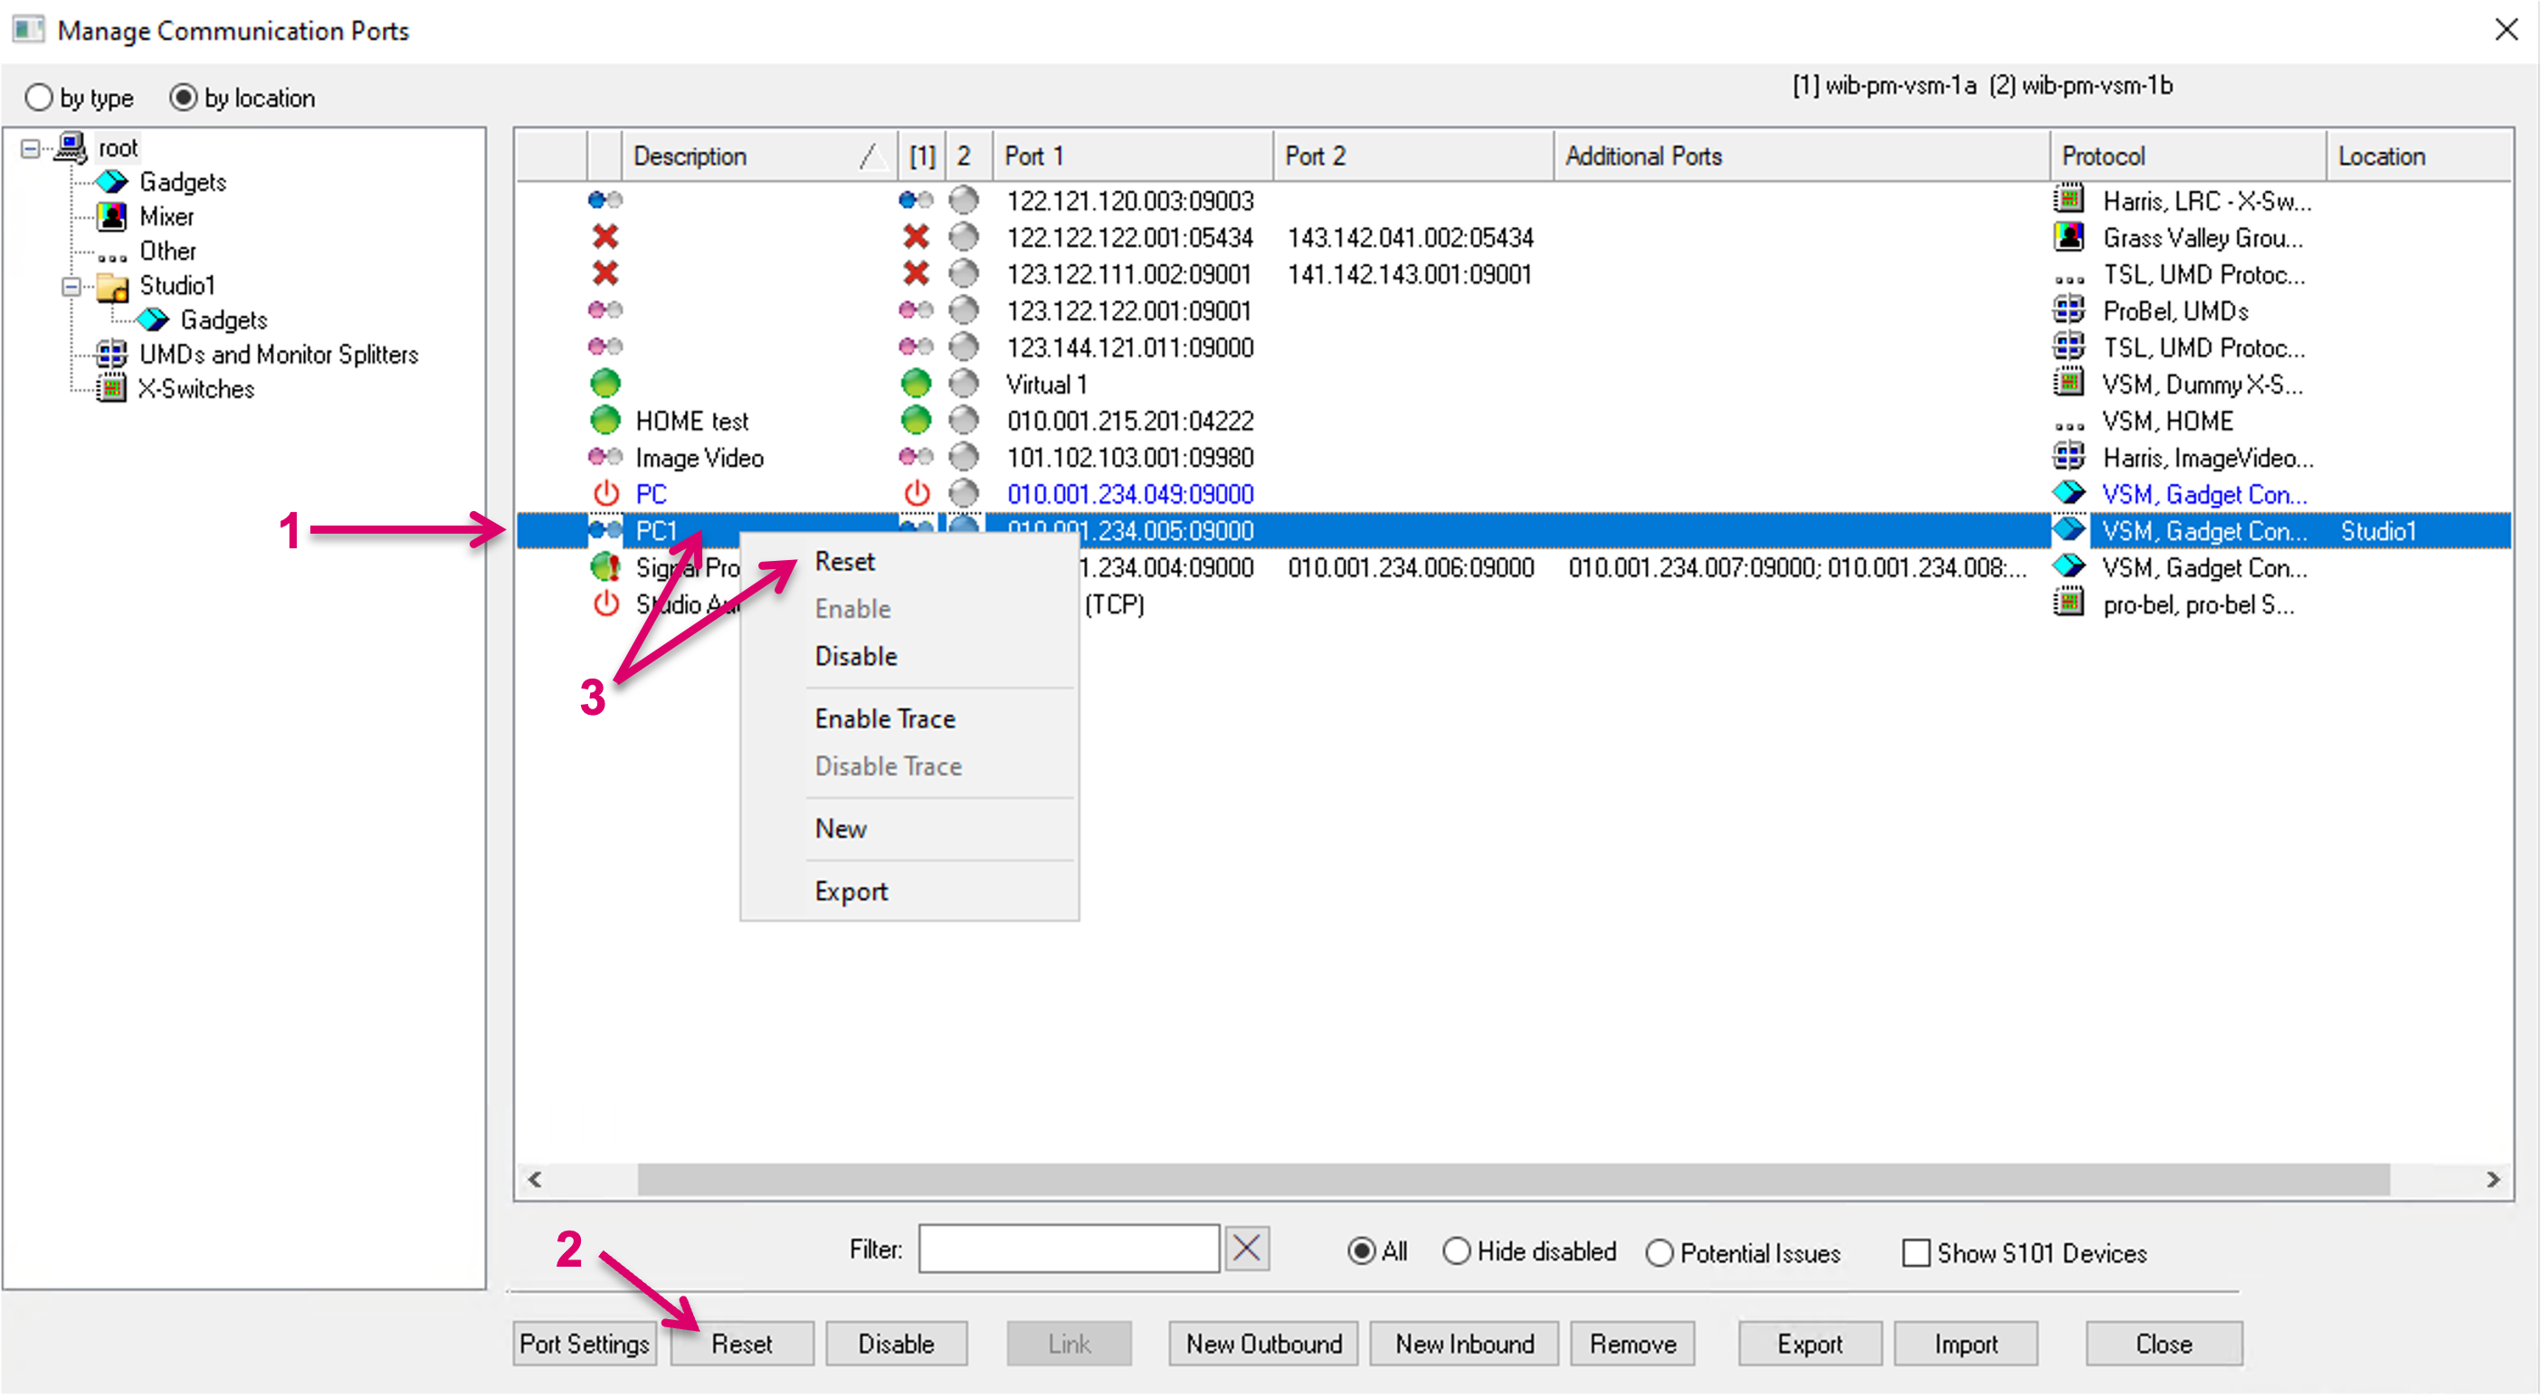2542x1397 pixels.
Task: Click the Port Settings button
Action: coord(585,1344)
